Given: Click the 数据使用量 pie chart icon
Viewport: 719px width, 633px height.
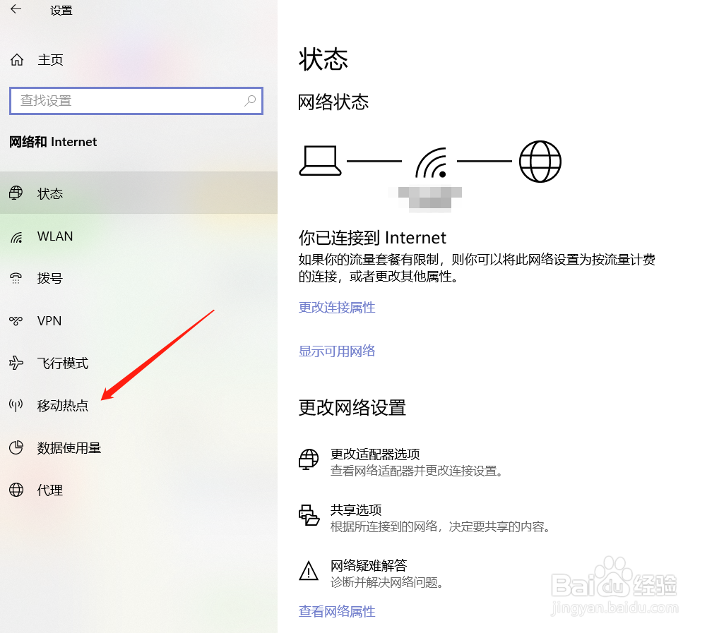Looking at the screenshot, I should pyautogui.click(x=16, y=447).
